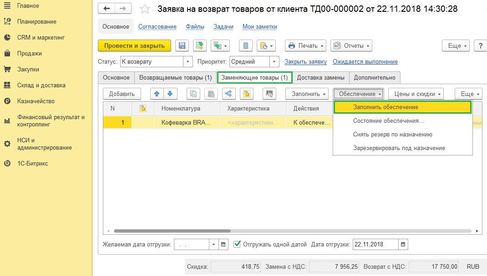
Task: Move row up with blue arrow
Action: [157, 94]
